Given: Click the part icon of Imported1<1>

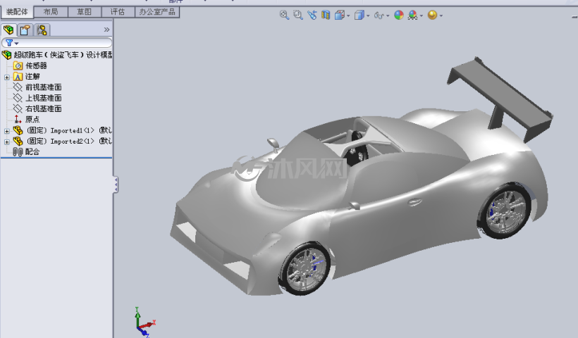Looking at the screenshot, I should pyautogui.click(x=18, y=130).
